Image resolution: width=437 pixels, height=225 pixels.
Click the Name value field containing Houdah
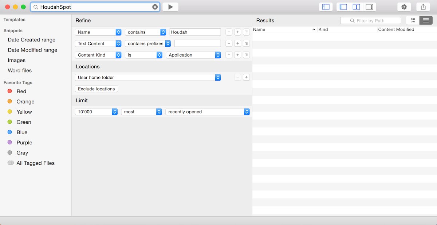(x=195, y=32)
